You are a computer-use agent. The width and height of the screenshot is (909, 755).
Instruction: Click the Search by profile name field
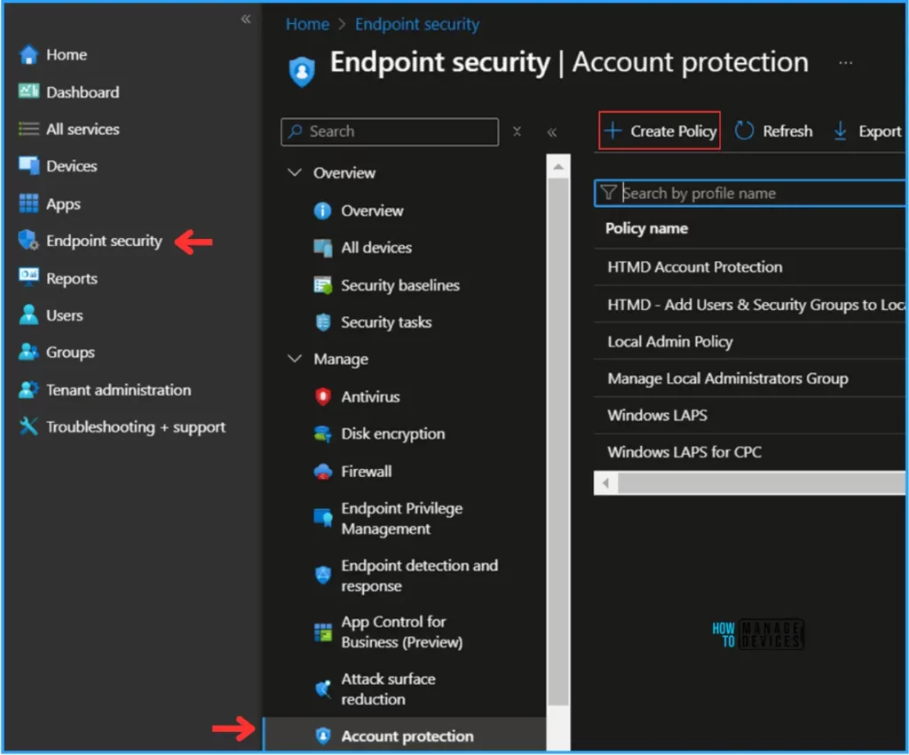click(750, 193)
